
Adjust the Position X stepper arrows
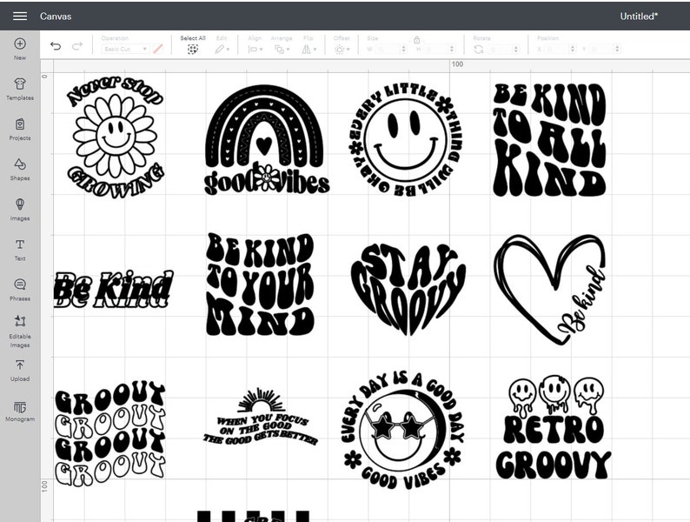[x=573, y=49]
